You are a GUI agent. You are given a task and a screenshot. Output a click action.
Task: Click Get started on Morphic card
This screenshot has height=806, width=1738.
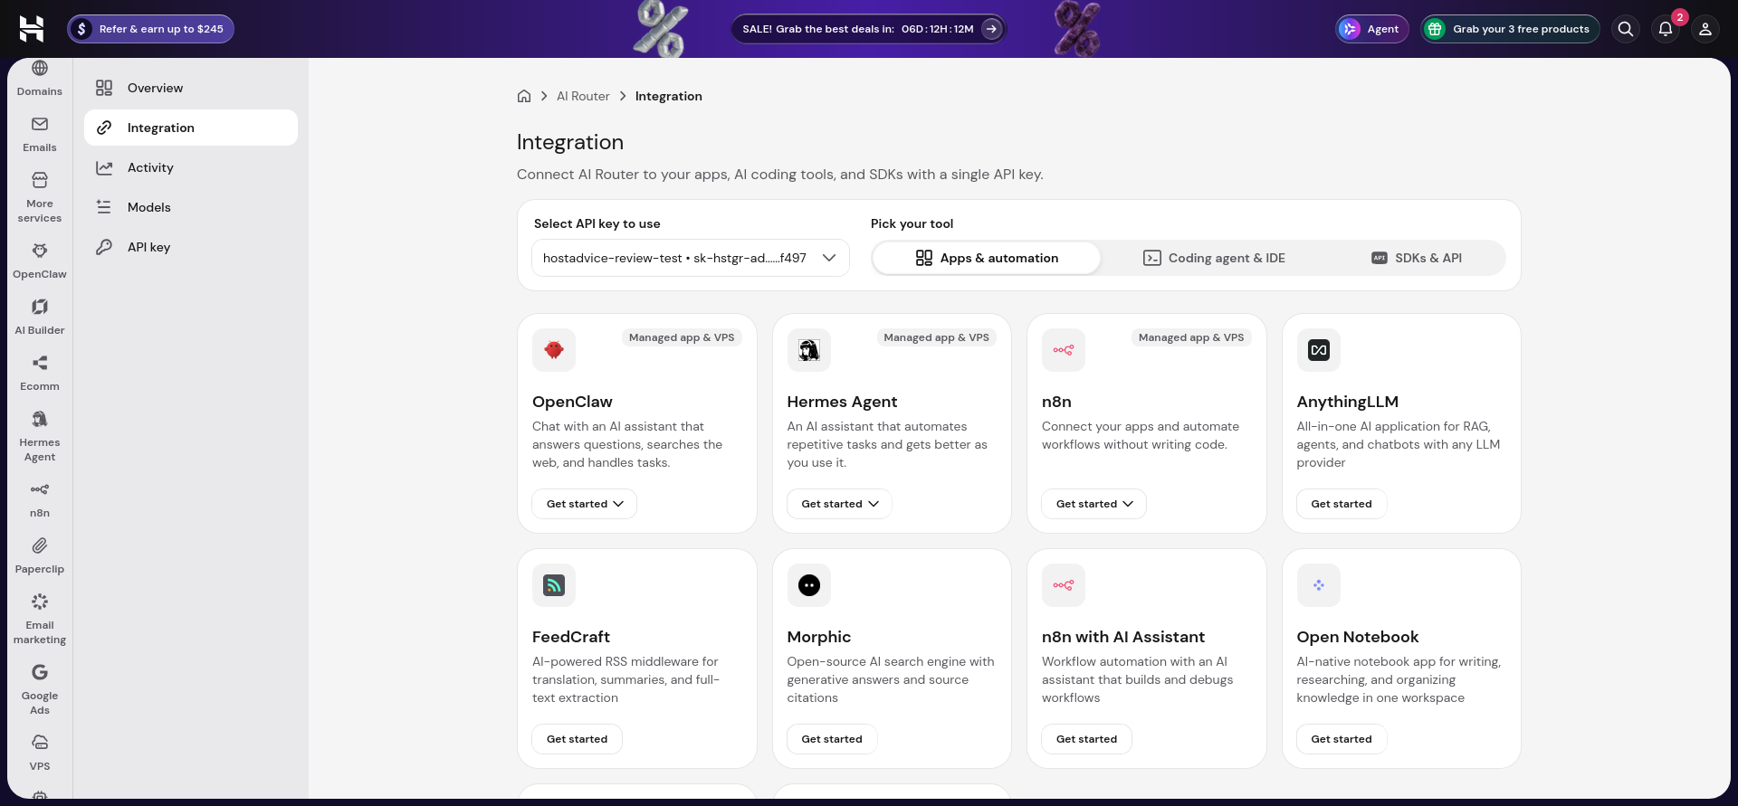coord(832,739)
